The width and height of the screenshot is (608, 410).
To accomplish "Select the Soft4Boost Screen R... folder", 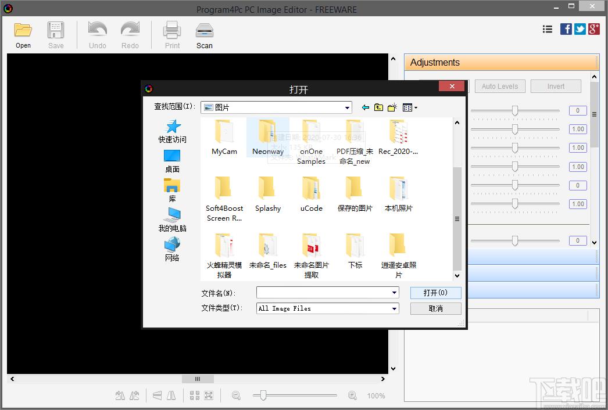I will click(x=224, y=199).
